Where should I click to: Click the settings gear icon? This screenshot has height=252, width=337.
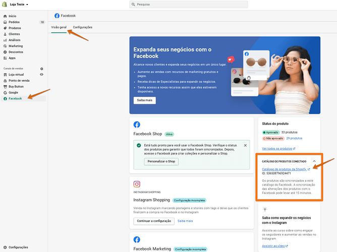pyautogui.click(x=5, y=247)
